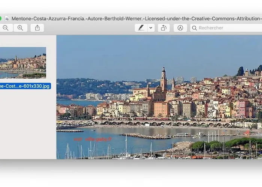Click the stone breakwater in the harbor
262x187 pixels.
tap(146, 136)
